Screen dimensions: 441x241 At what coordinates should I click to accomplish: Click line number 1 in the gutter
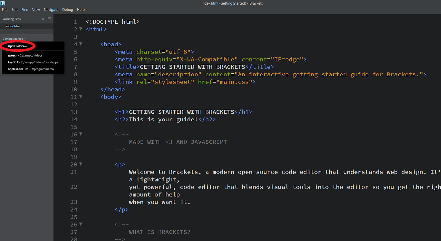coord(76,22)
